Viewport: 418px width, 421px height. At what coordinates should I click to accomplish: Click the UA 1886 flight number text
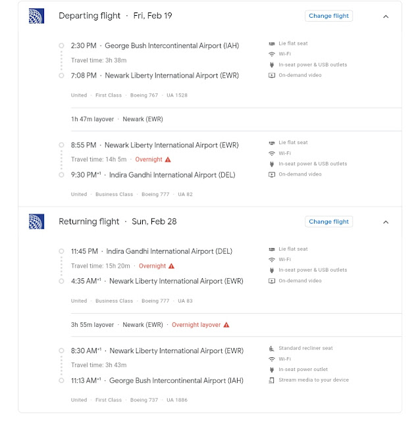click(177, 400)
